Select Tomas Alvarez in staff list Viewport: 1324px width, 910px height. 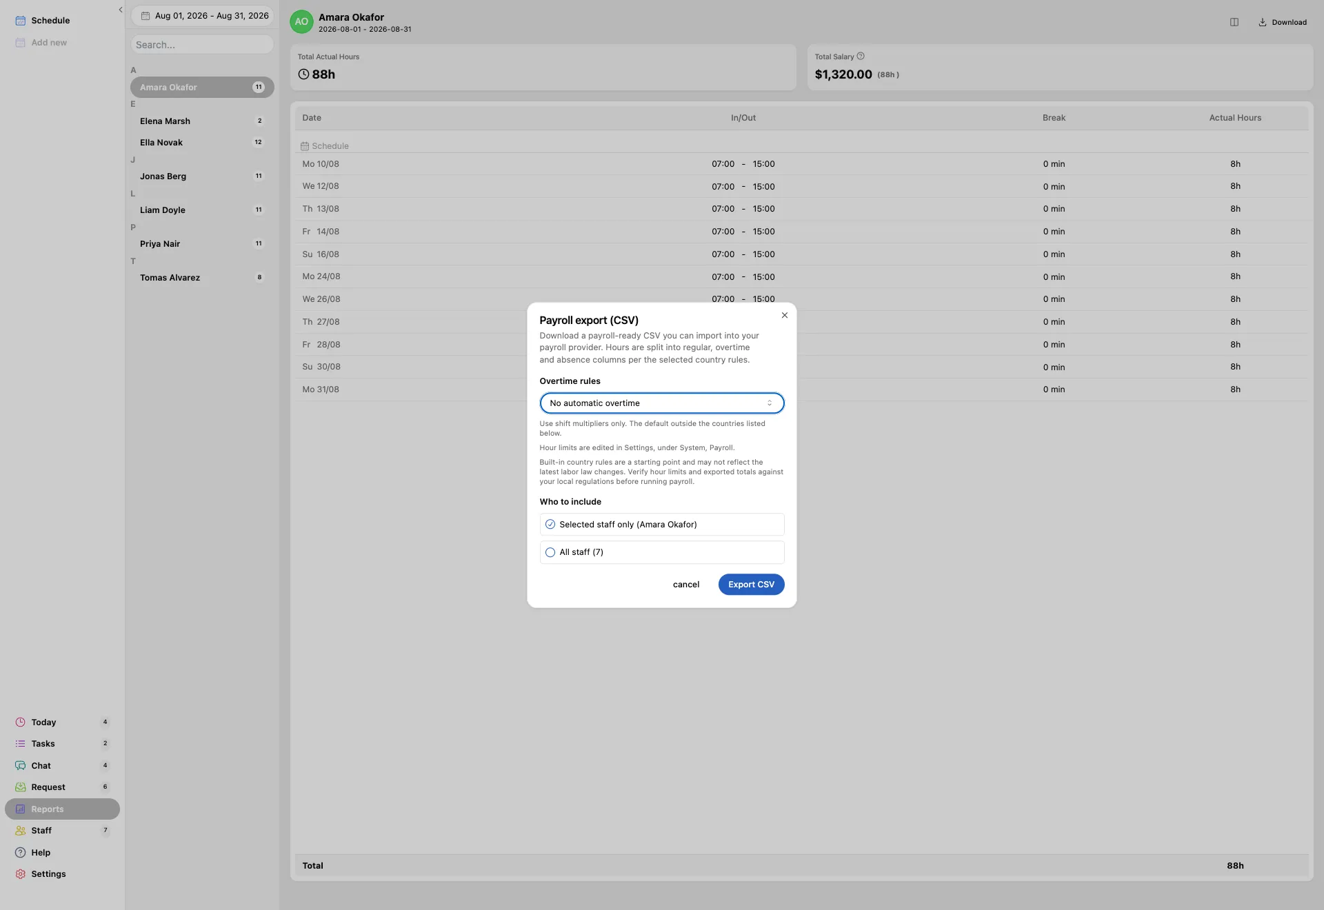coord(202,278)
